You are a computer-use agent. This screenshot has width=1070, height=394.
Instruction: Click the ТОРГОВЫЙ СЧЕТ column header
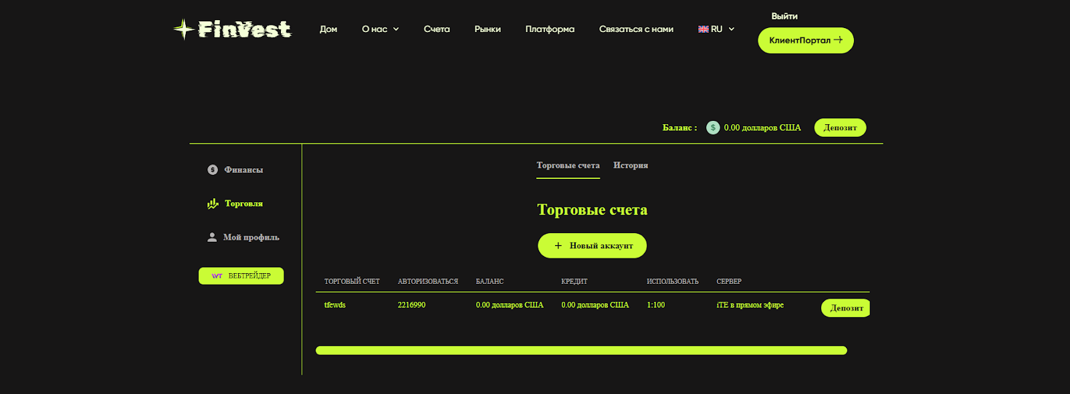pyautogui.click(x=352, y=281)
